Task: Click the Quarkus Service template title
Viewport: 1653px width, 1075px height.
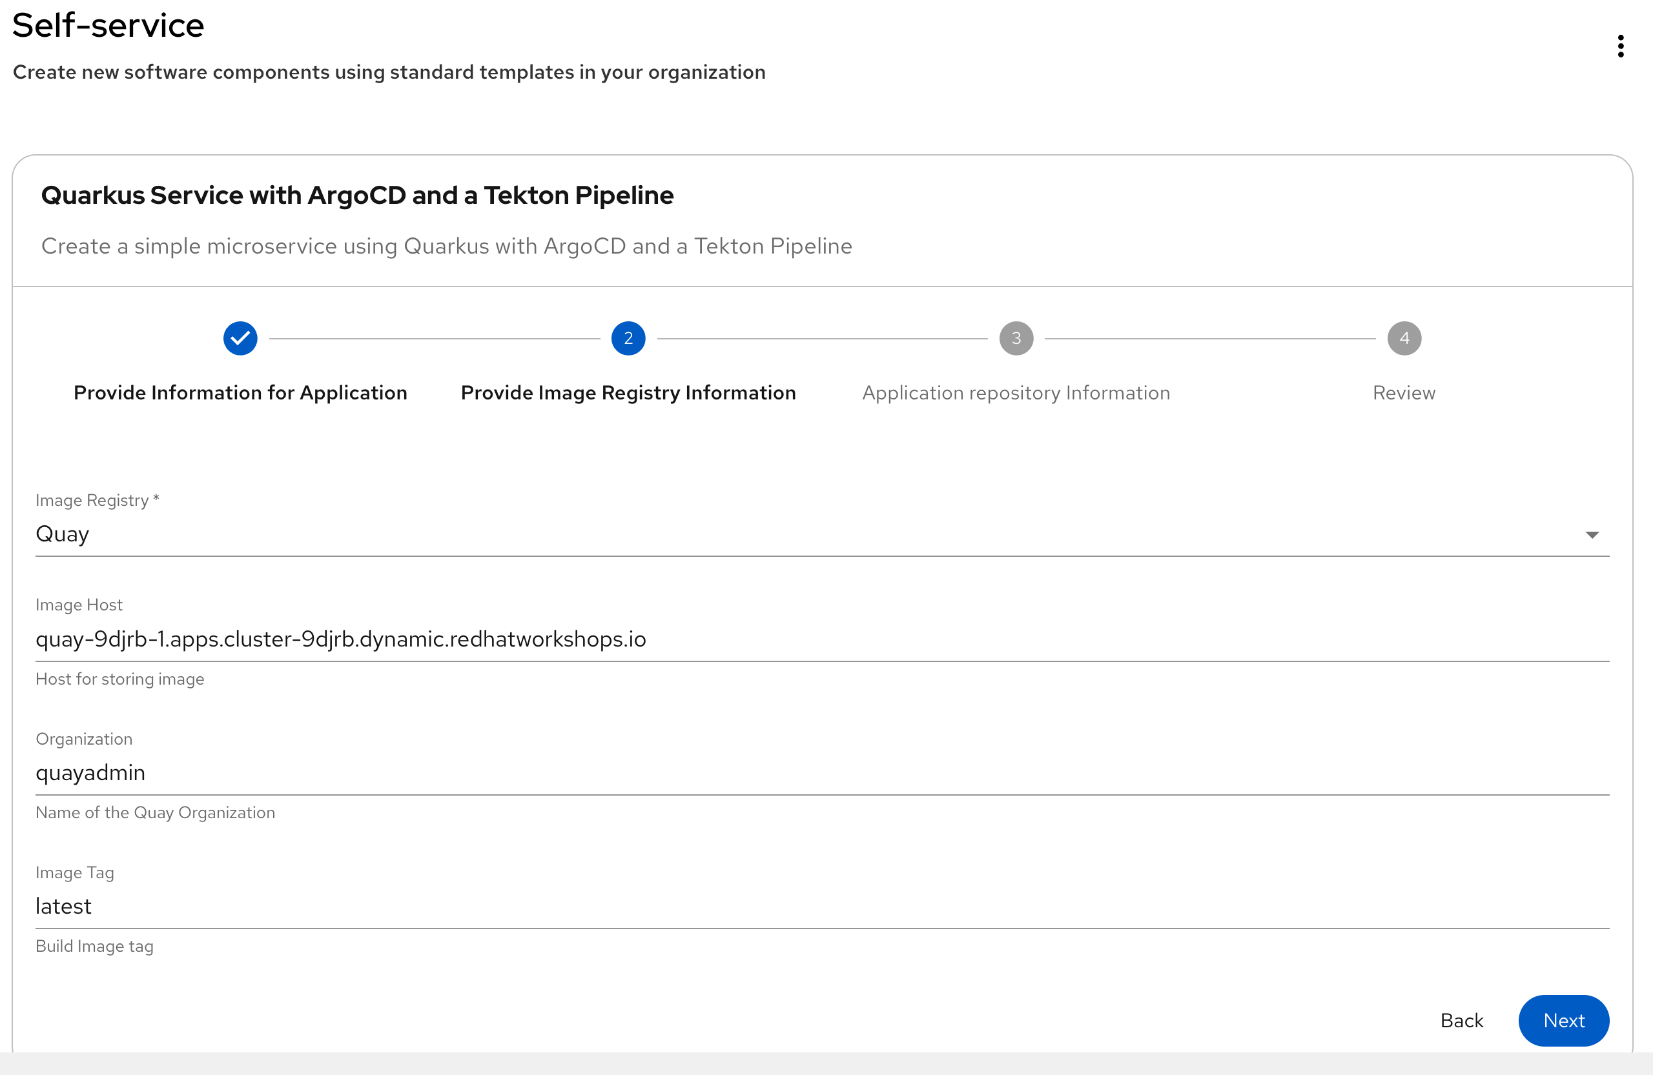Action: click(x=357, y=196)
